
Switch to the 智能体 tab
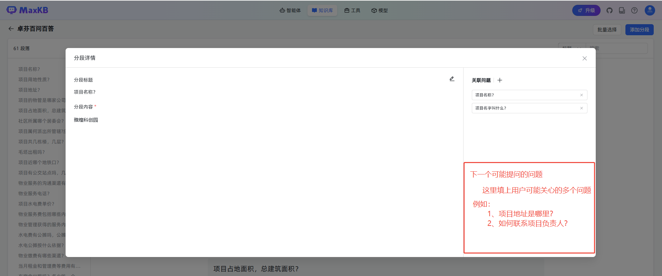click(290, 10)
